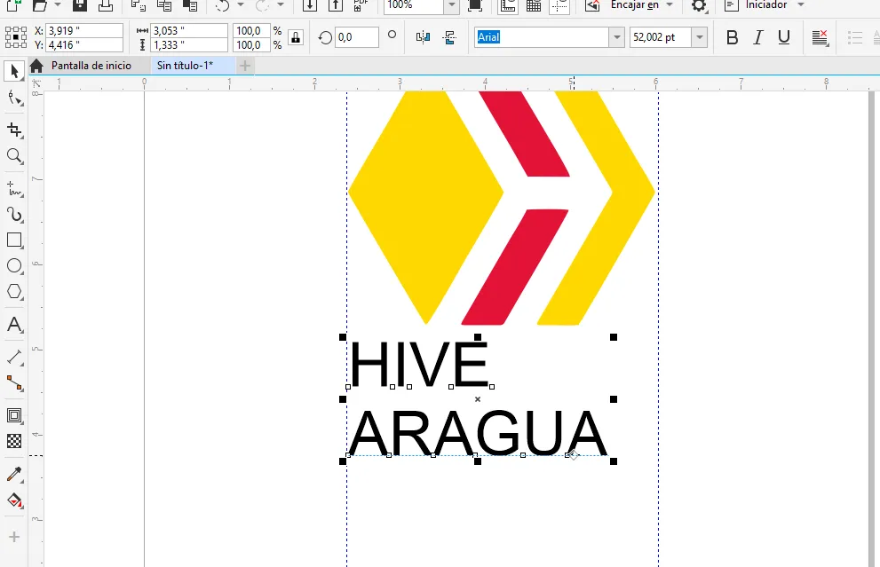
Task: Select the Ellipse tool
Action: (14, 266)
